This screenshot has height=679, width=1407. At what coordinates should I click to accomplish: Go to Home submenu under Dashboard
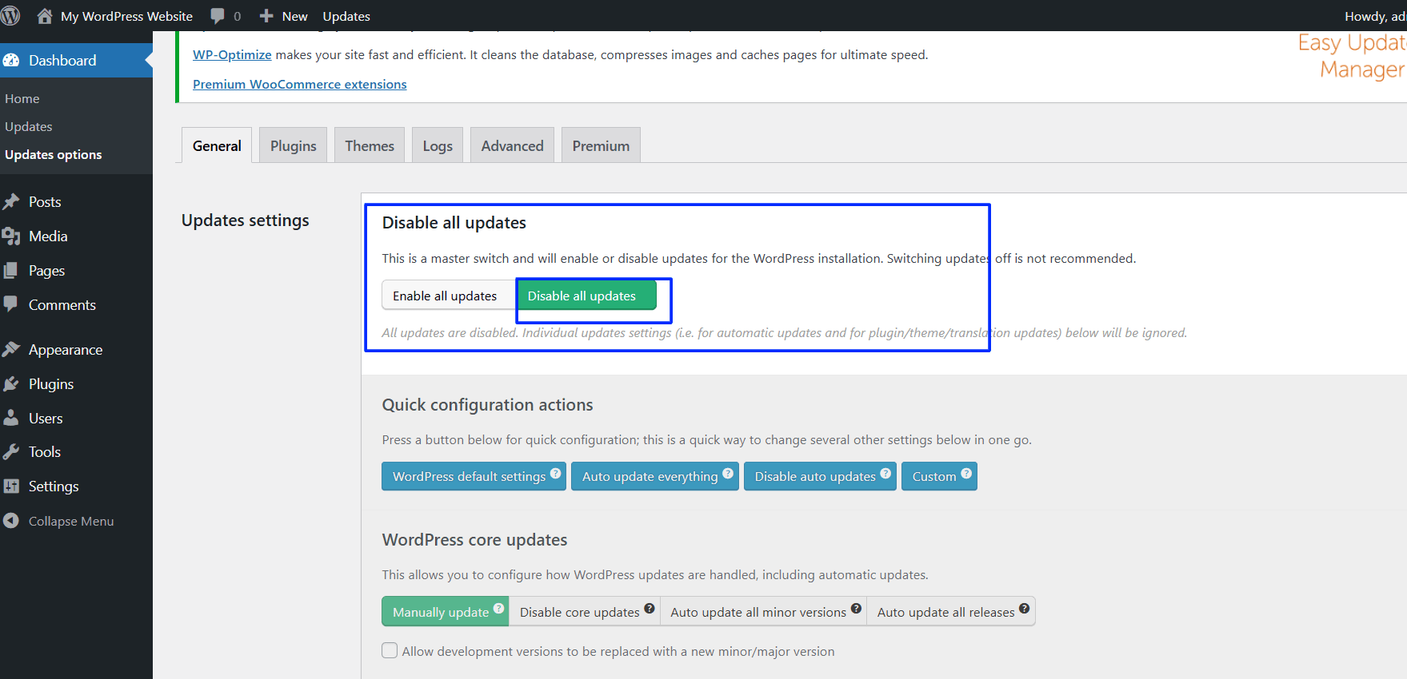point(22,98)
